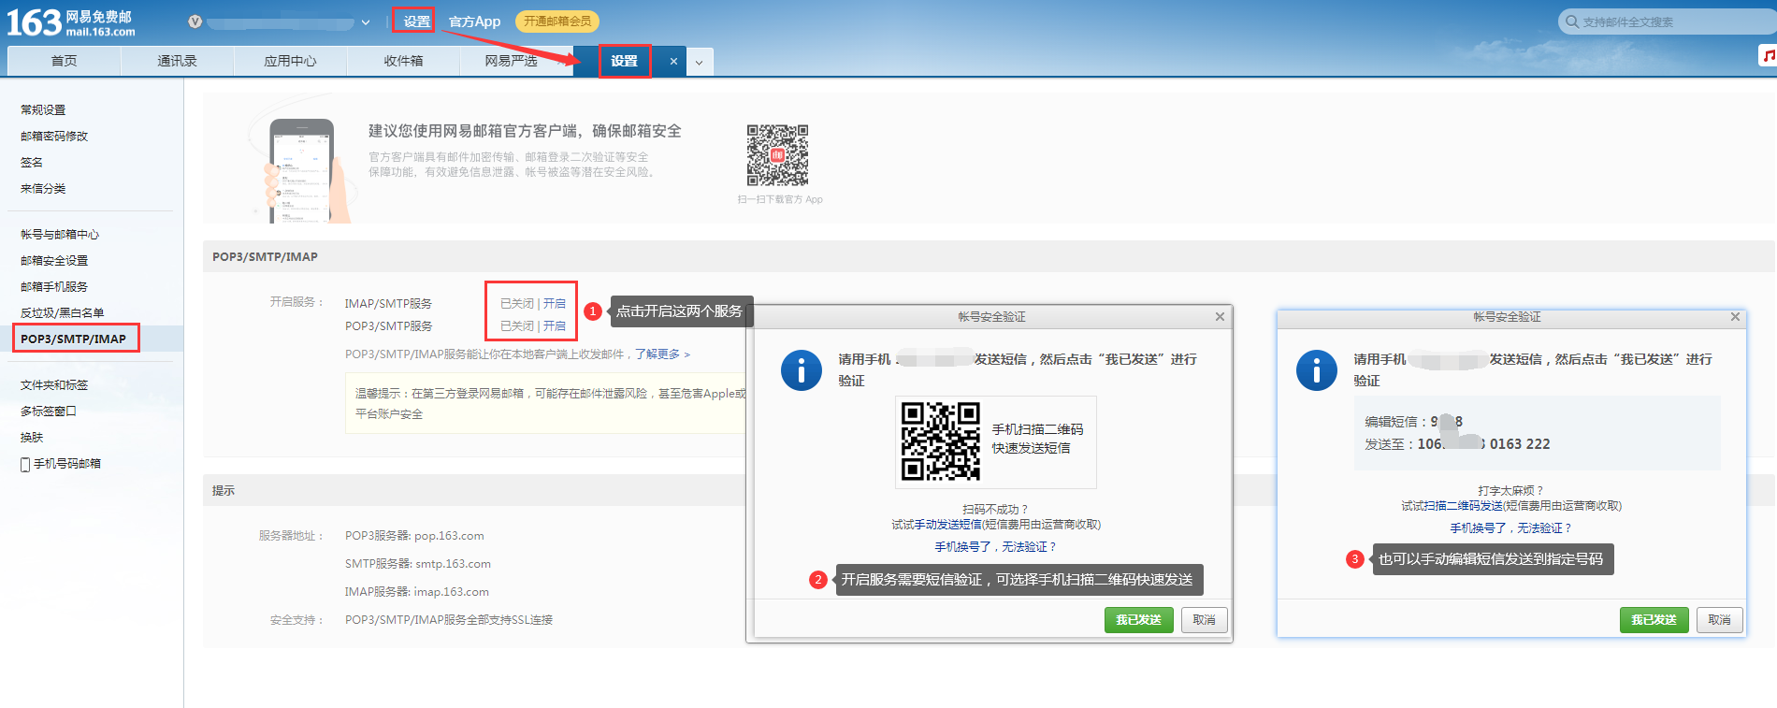1777x708 pixels.
Task: Open 多标签窗口 in the sidebar
Action: [49, 412]
